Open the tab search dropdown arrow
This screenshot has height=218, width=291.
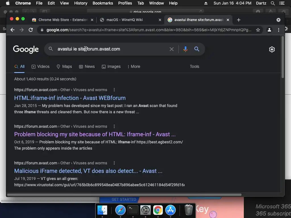(278, 20)
